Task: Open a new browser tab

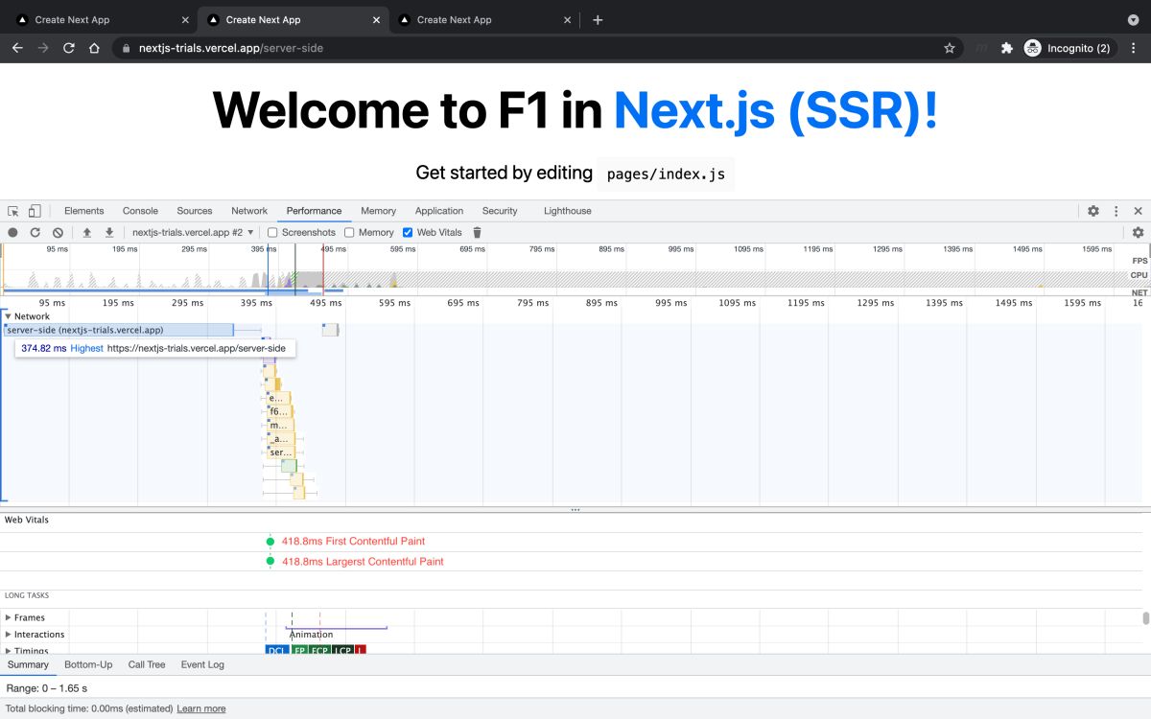Action: click(x=598, y=19)
